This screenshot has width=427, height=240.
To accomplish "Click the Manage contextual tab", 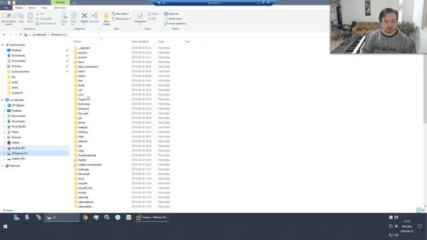I will click(x=60, y=3).
